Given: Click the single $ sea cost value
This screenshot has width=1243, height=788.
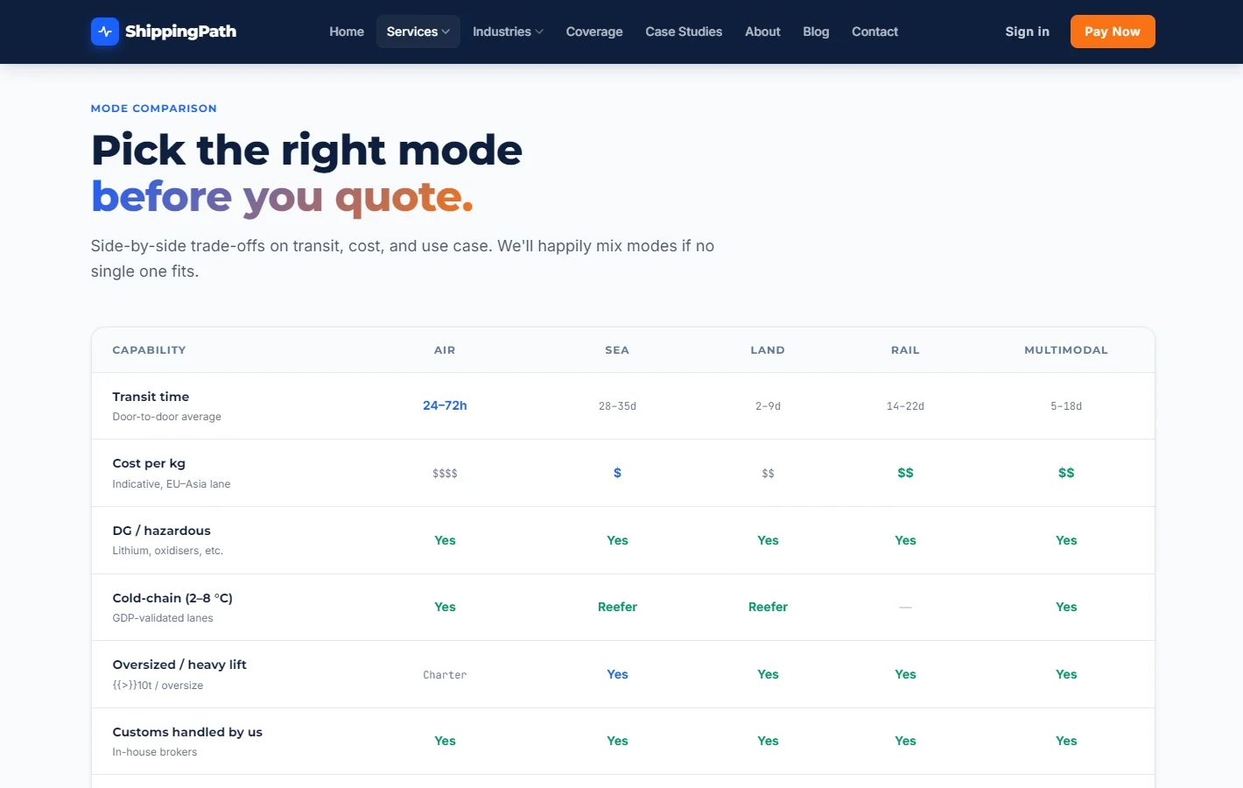Looking at the screenshot, I should [x=617, y=473].
